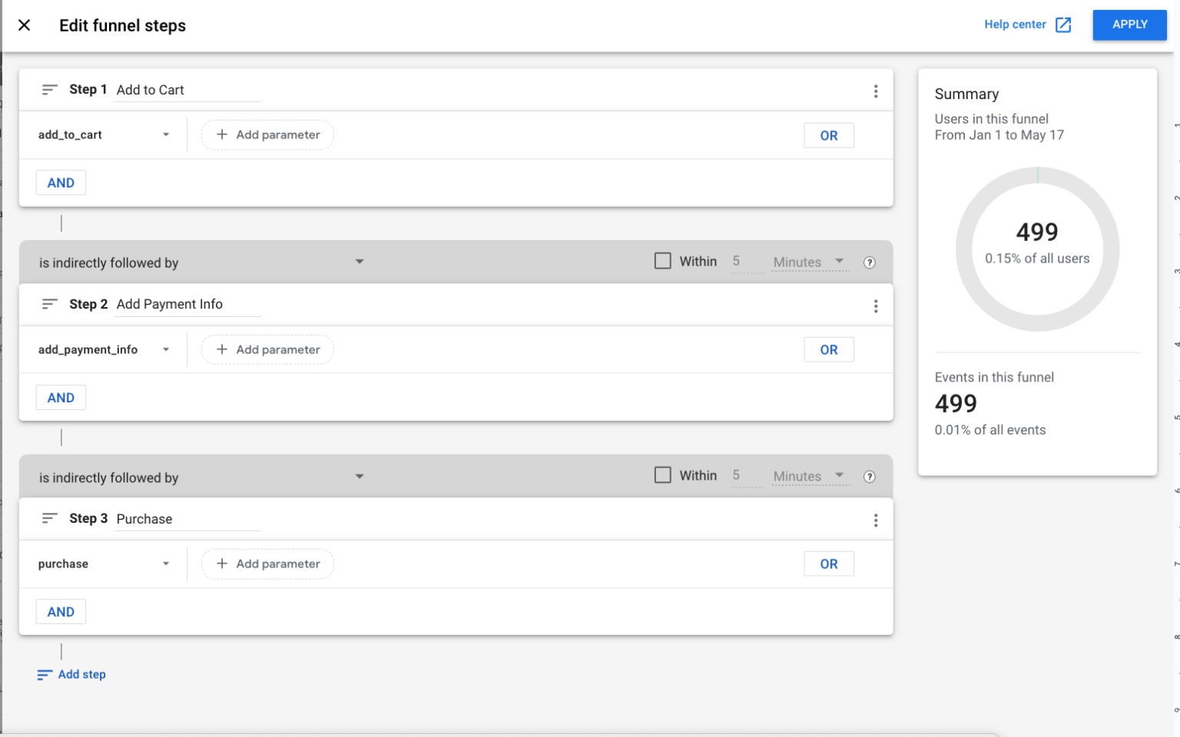Click the external link icon next to Help center

[x=1064, y=25]
